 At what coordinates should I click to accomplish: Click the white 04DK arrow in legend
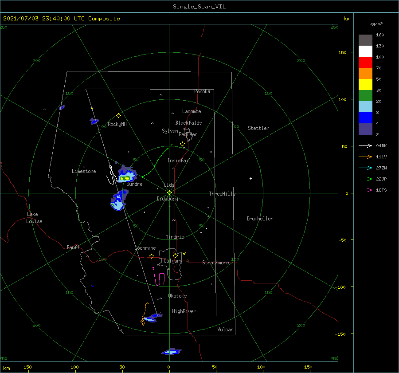[x=365, y=145]
